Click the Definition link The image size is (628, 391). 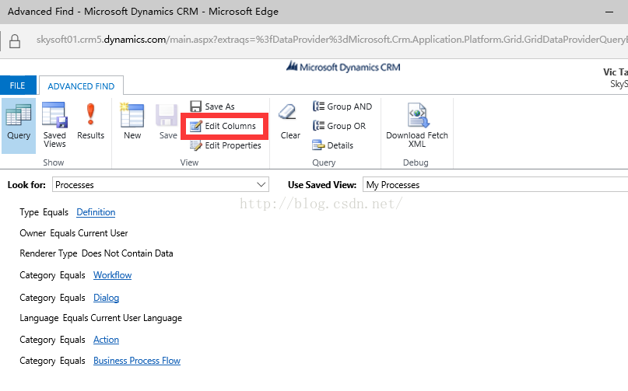96,212
